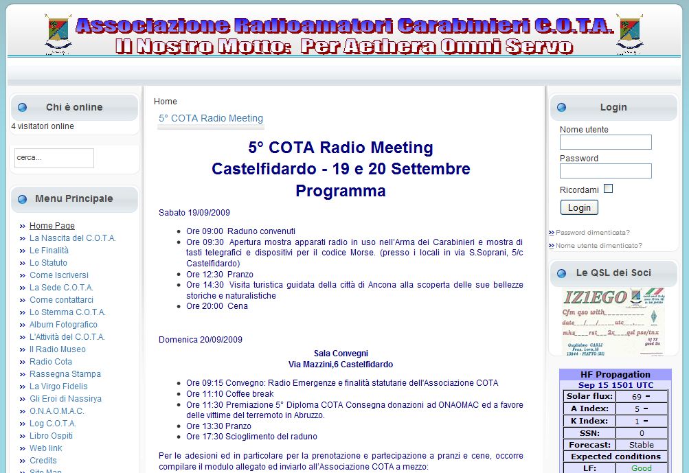Open Nome utente dimenticato? link
Screen dimensions: 689x473
pyautogui.click(x=599, y=246)
